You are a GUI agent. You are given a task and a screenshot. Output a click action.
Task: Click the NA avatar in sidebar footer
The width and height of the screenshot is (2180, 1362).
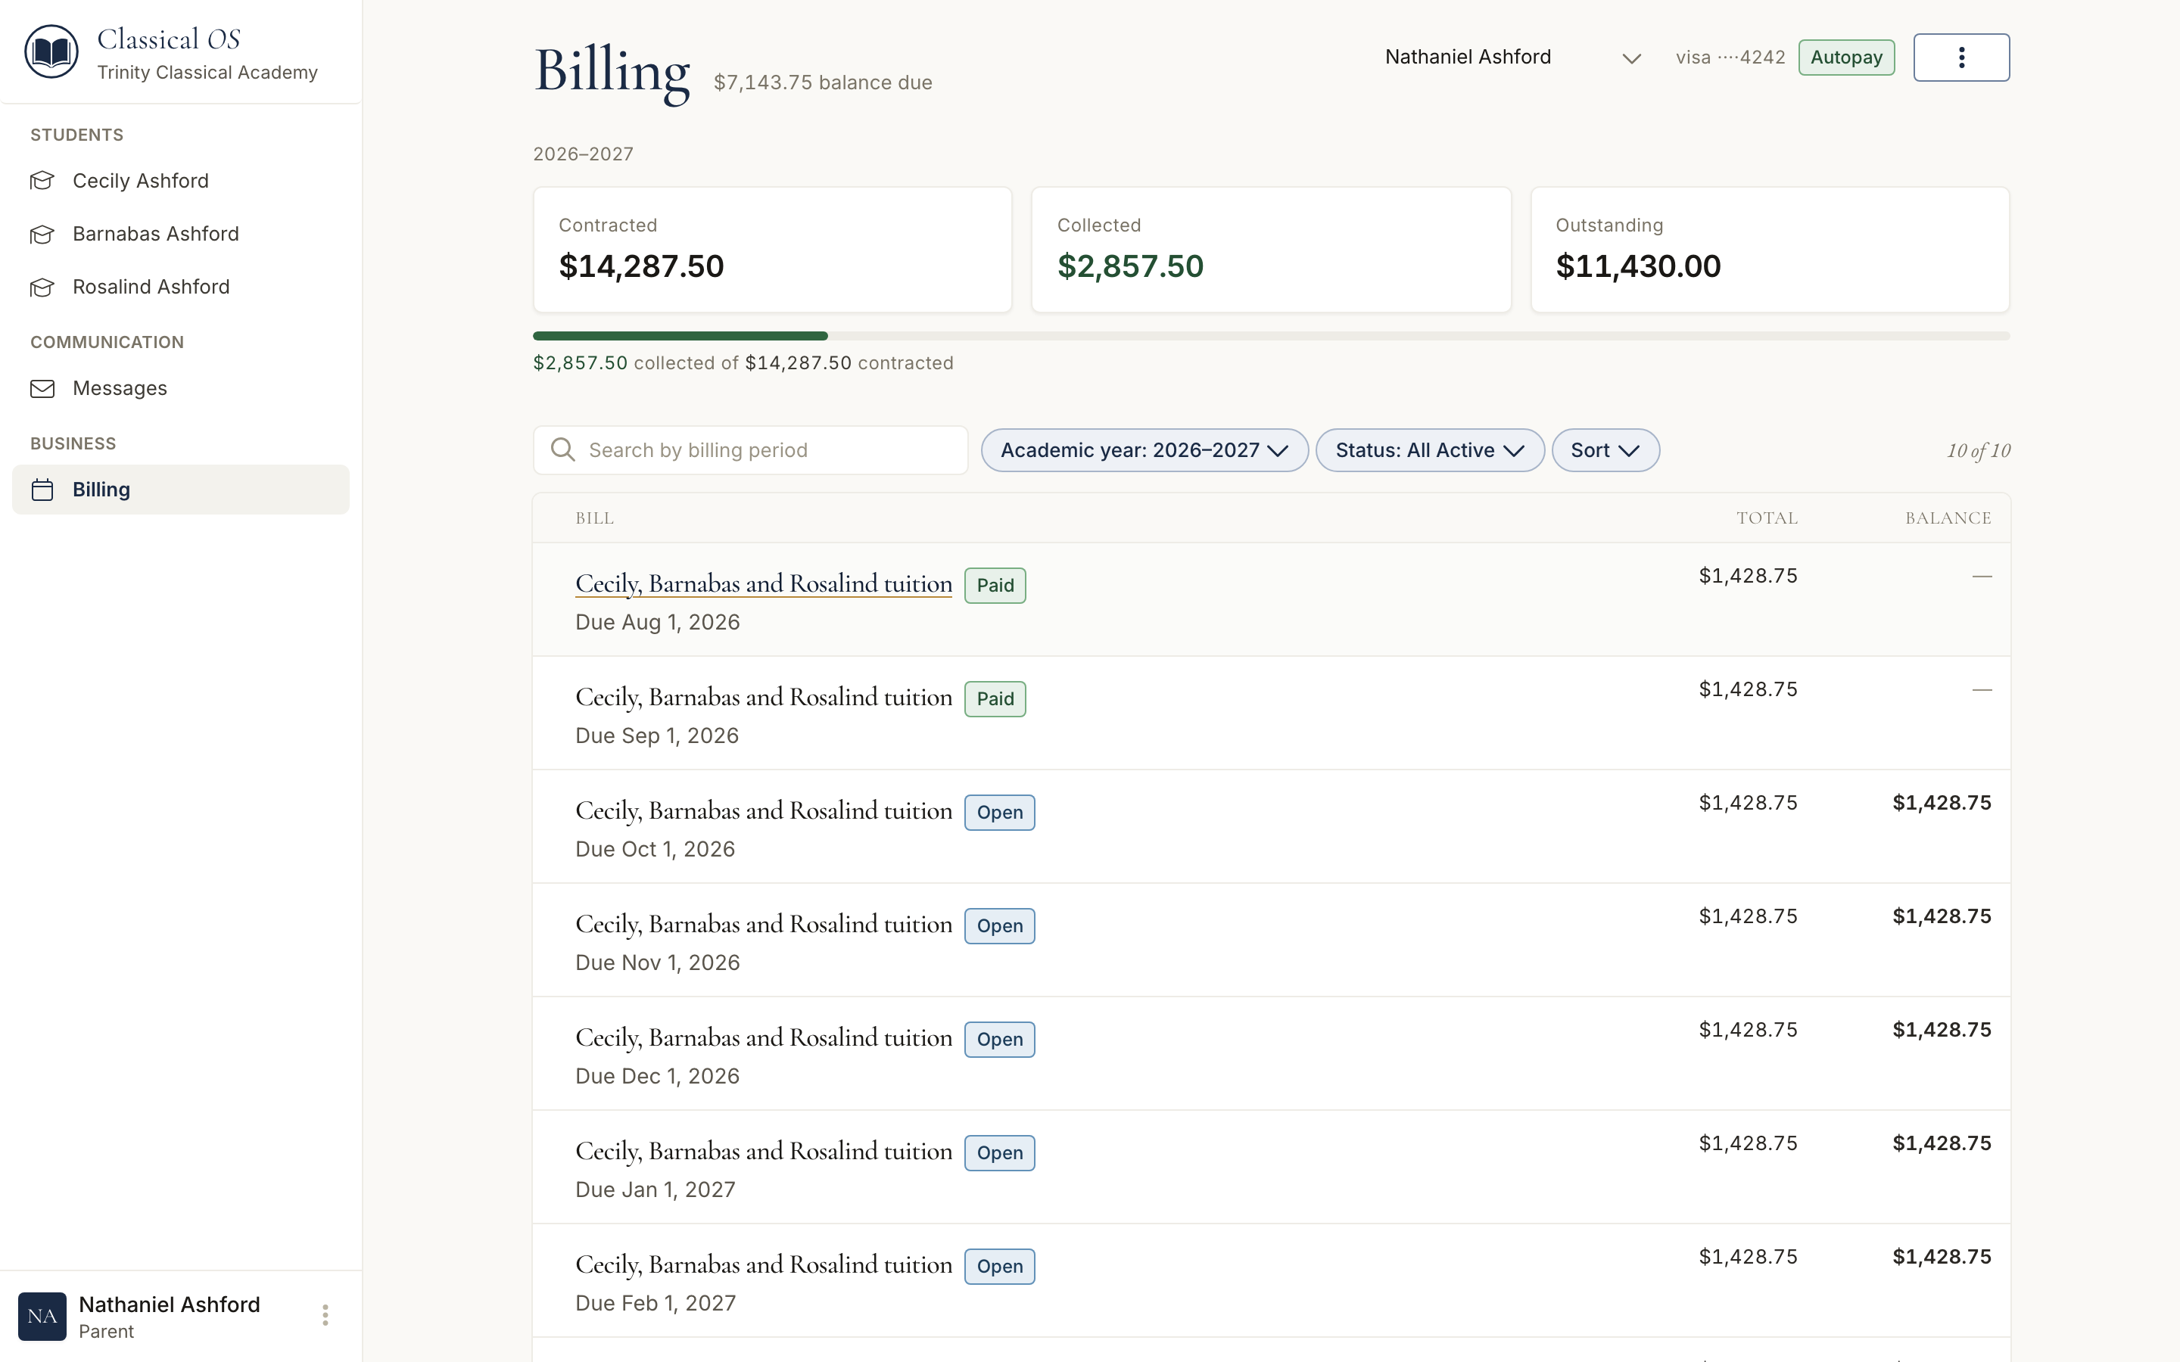click(x=42, y=1316)
